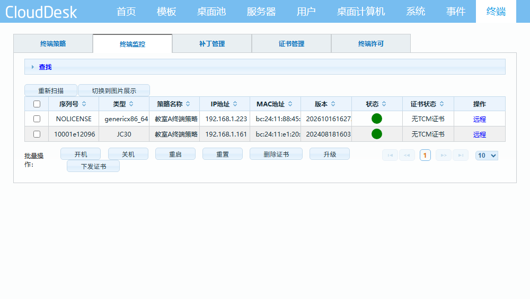Sort table by 序列号 column arrows
The height and width of the screenshot is (299, 530).
(84, 104)
